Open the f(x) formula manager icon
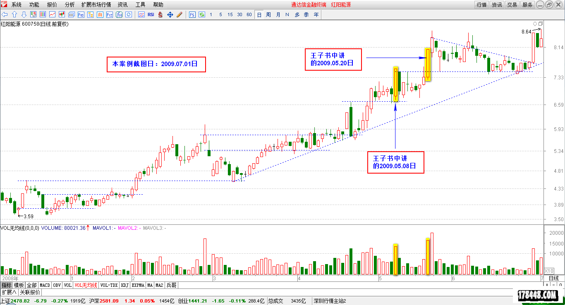 coord(119,14)
